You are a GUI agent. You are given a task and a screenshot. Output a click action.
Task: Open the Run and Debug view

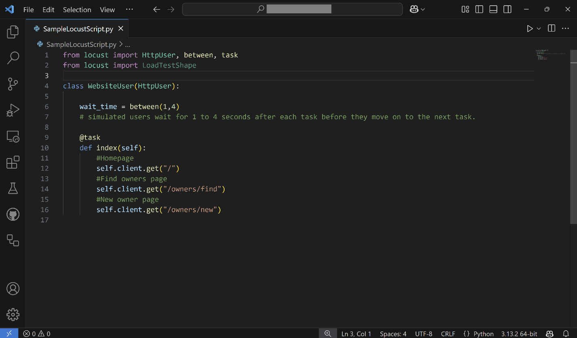point(13,110)
